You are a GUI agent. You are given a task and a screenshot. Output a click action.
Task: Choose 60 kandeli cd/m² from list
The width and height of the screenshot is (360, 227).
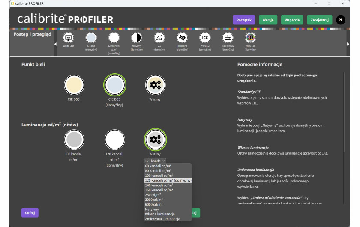pos(168,166)
